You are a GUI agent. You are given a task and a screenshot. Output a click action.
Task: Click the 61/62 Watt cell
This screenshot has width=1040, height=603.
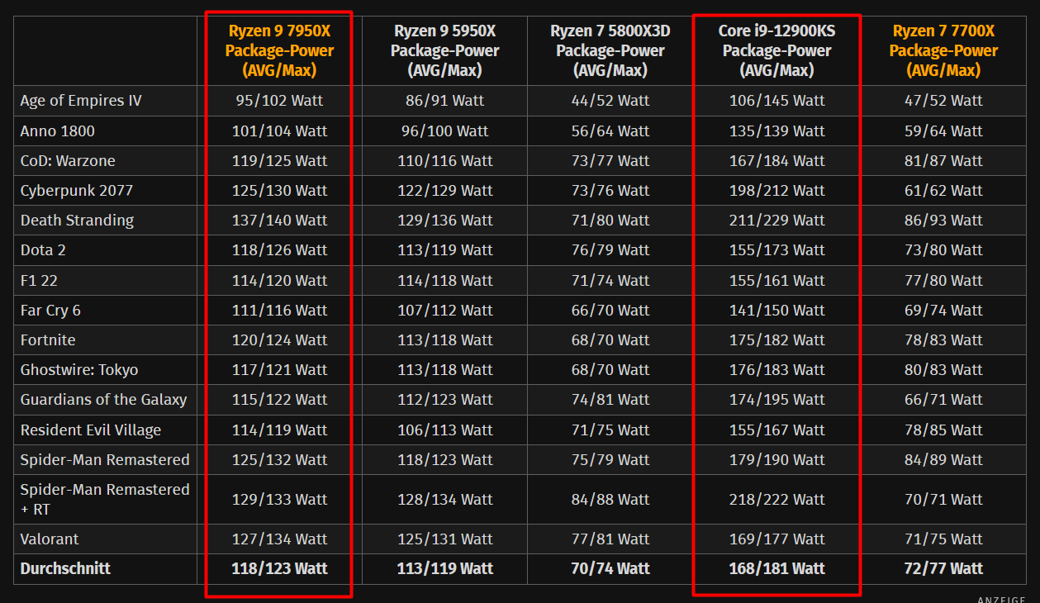[943, 190]
